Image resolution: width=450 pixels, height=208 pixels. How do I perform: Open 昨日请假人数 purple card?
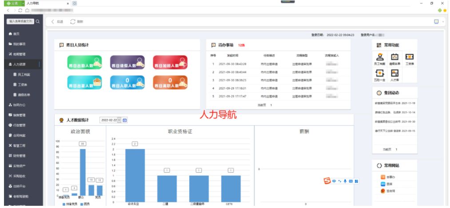[x=127, y=62]
